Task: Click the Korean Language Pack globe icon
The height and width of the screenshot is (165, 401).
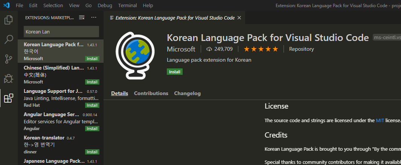Action: 135,55
